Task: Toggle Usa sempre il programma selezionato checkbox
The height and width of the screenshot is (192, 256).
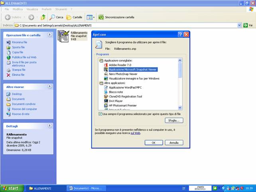Action: click(100, 114)
